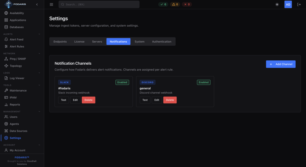Delete the general Discord channel
This screenshot has height=167, width=306.
170,100
